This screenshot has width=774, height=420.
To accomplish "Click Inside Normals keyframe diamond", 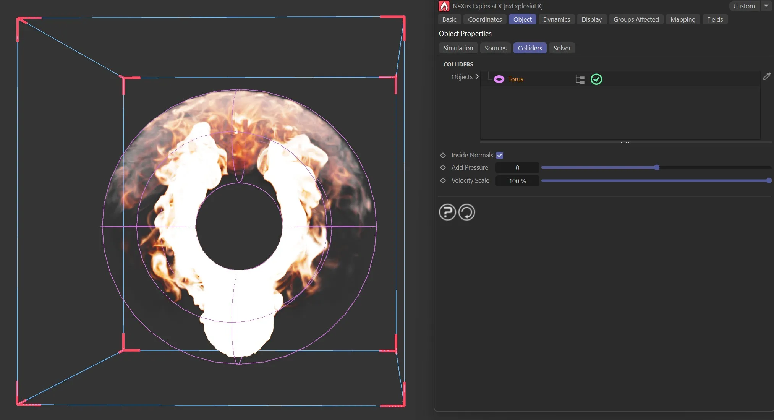I will click(443, 155).
